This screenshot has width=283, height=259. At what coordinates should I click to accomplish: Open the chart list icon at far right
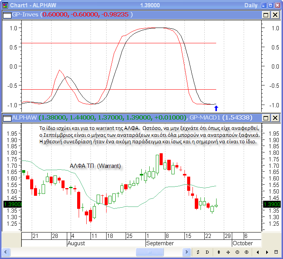tap(276, 252)
